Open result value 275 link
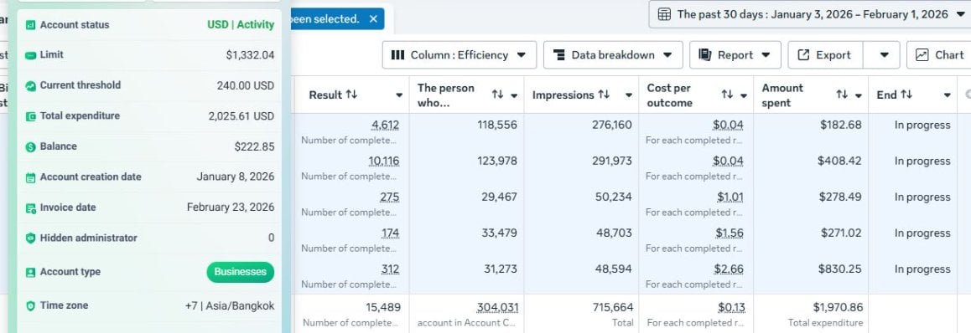 pos(390,197)
